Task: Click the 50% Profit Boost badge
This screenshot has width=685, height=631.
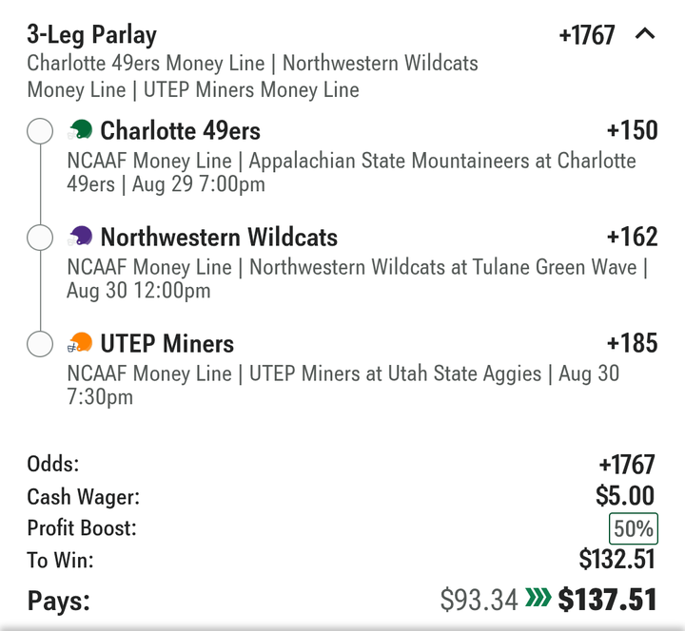Action: pos(634,528)
